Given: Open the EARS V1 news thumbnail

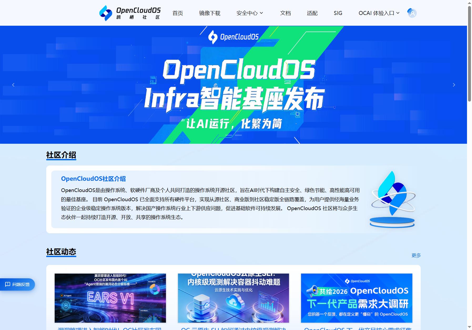Looking at the screenshot, I should coord(110,298).
